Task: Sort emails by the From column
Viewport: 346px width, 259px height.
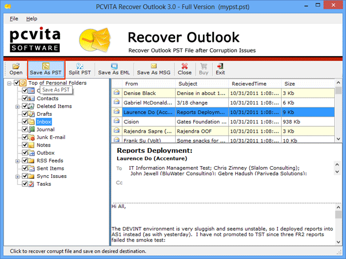Action: click(x=149, y=84)
